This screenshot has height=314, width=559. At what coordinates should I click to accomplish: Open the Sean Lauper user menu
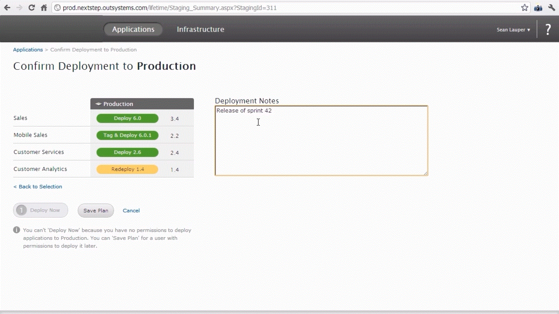513,30
